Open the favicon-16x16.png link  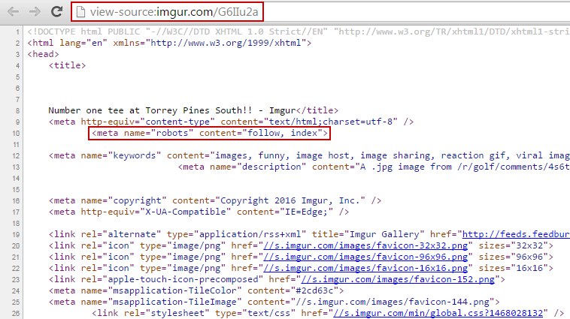pyautogui.click(x=365, y=268)
